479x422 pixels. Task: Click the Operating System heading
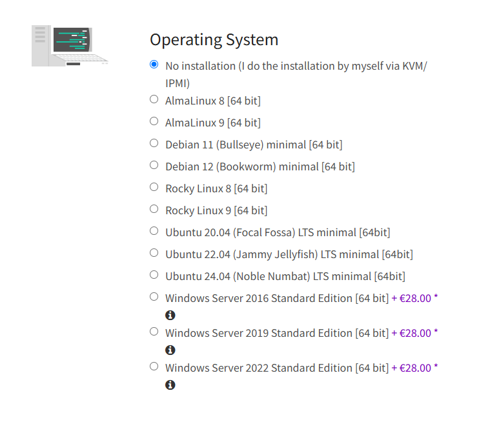tap(214, 40)
